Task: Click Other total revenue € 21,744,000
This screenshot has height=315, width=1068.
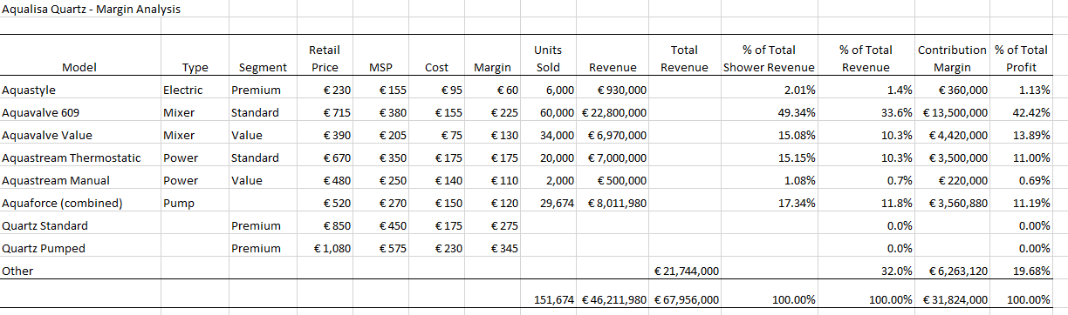Action: pyautogui.click(x=686, y=271)
